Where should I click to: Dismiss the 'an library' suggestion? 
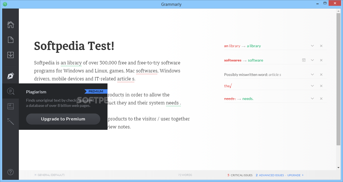click(x=321, y=46)
